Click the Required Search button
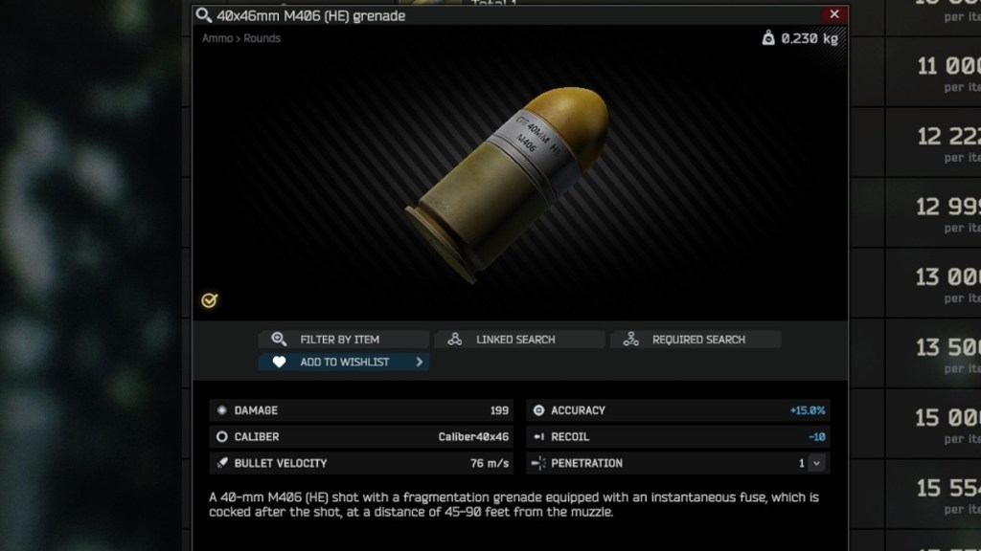The image size is (981, 551). pos(696,340)
